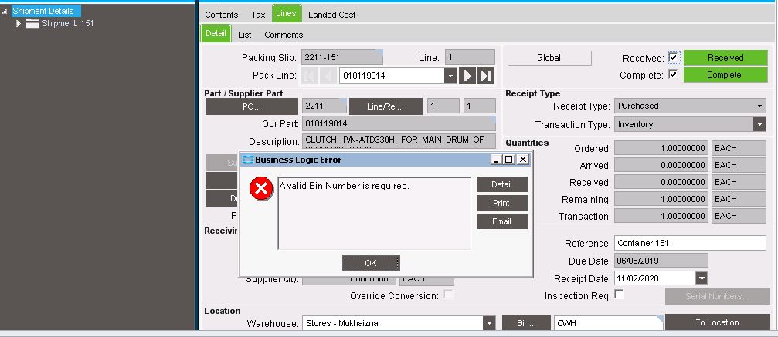
Task: Click the Packing Slip field 2211-151
Action: (x=341, y=58)
